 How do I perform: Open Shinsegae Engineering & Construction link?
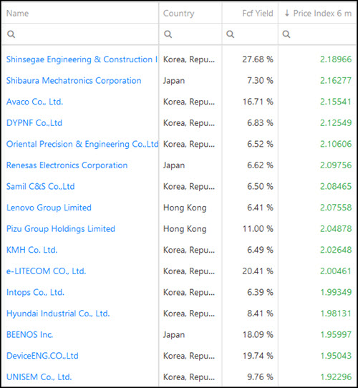coord(82,59)
